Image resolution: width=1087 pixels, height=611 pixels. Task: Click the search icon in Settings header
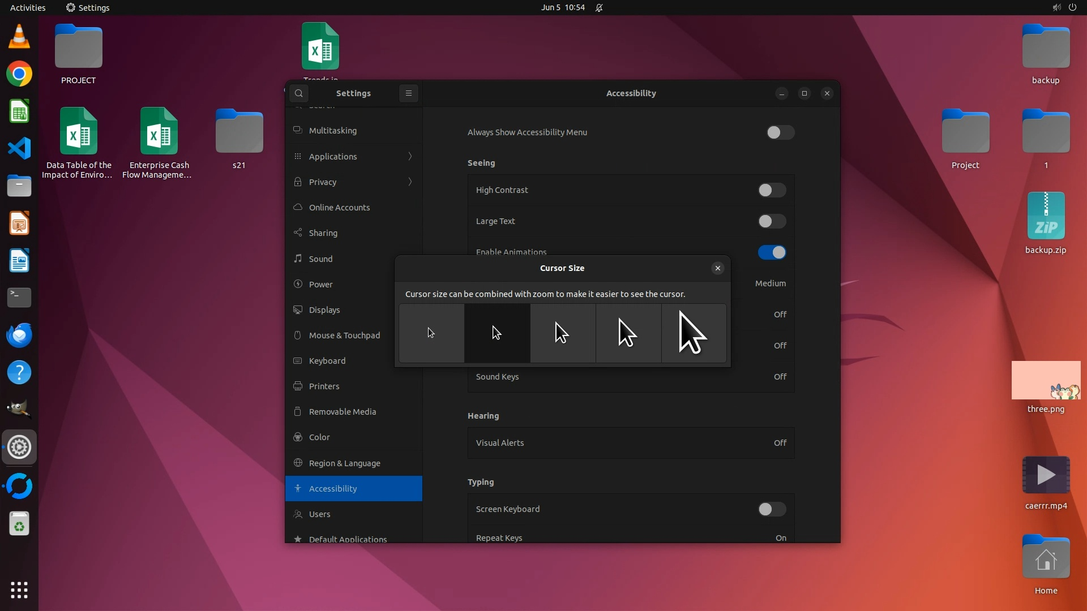(x=299, y=93)
